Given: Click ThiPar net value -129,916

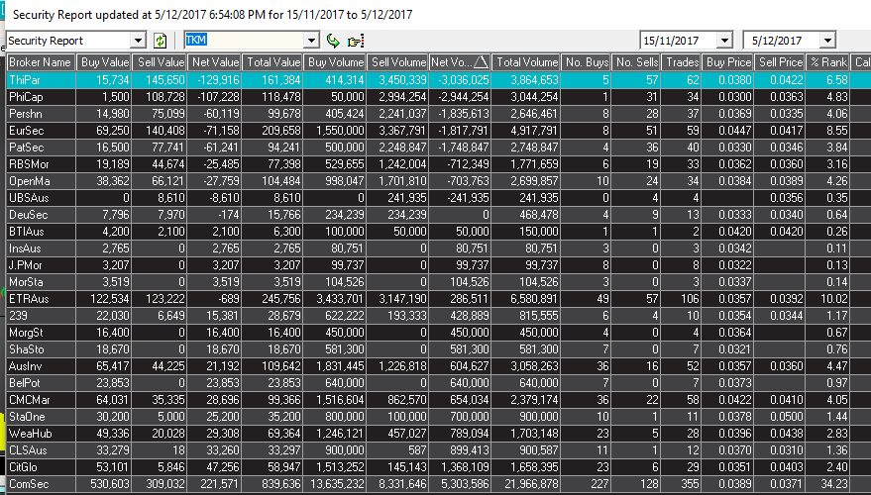Looking at the screenshot, I should point(221,80).
